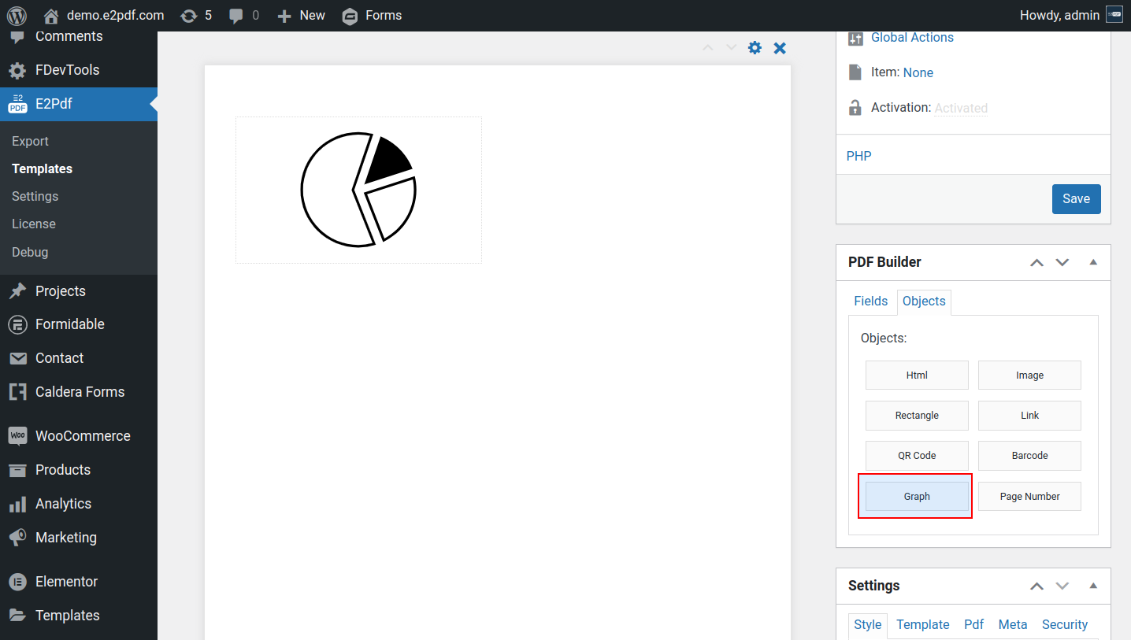Open Elementor in the sidebar menu
1131x640 pixels.
click(66, 582)
